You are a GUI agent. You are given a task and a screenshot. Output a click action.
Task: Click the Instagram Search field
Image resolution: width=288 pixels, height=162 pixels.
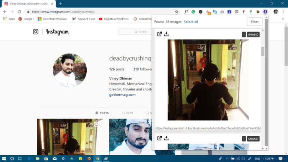[x=135, y=32]
